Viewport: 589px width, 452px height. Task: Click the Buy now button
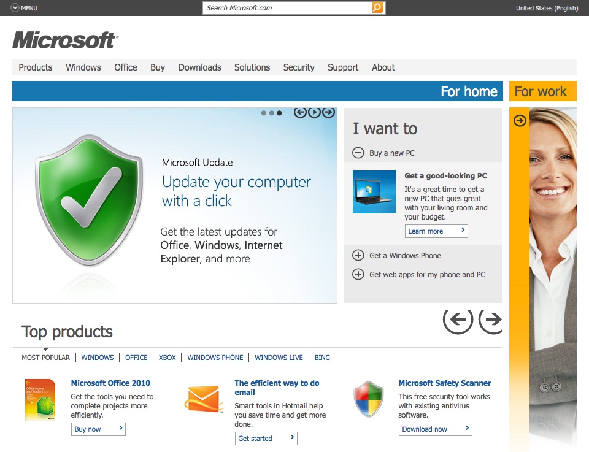pos(98,429)
